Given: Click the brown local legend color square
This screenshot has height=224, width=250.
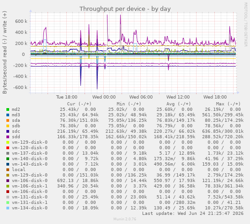Looking at the screenshot, I should pyautogui.click(x=8, y=170).
